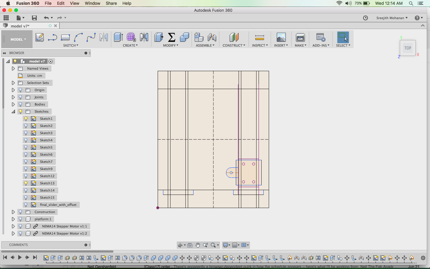
Task: Toggle visibility bulb of Sketch13
Action: [x=26, y=183]
